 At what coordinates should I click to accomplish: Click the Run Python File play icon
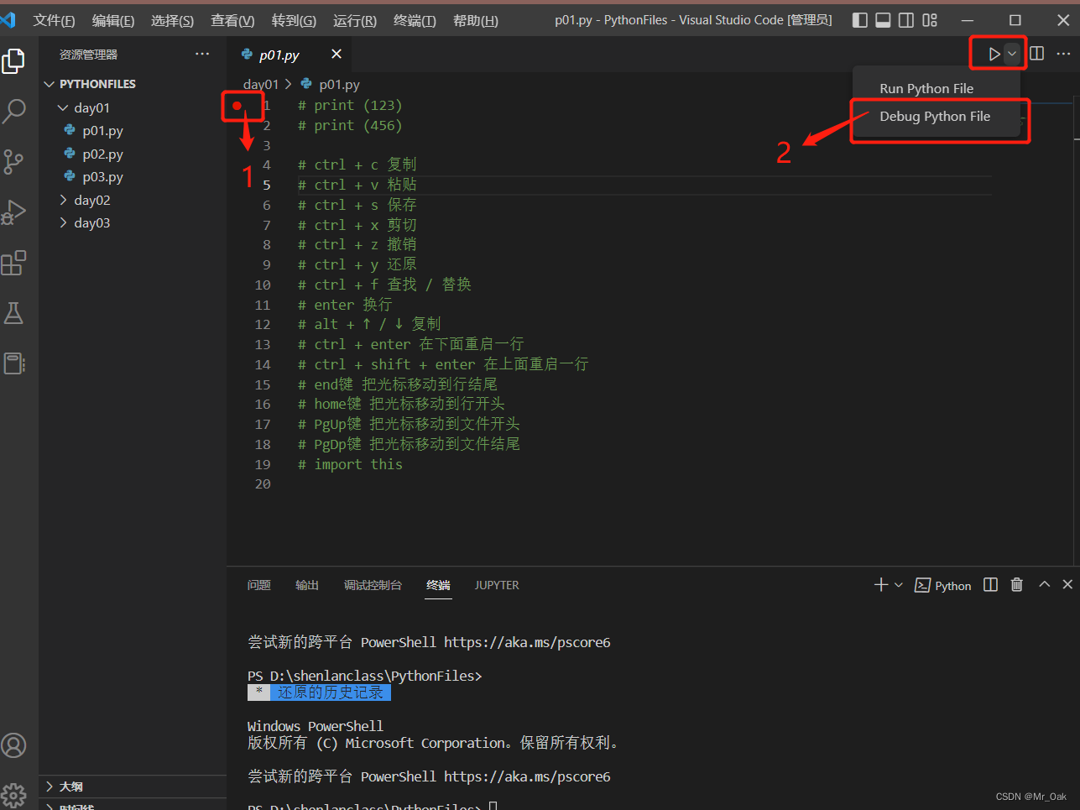click(994, 54)
